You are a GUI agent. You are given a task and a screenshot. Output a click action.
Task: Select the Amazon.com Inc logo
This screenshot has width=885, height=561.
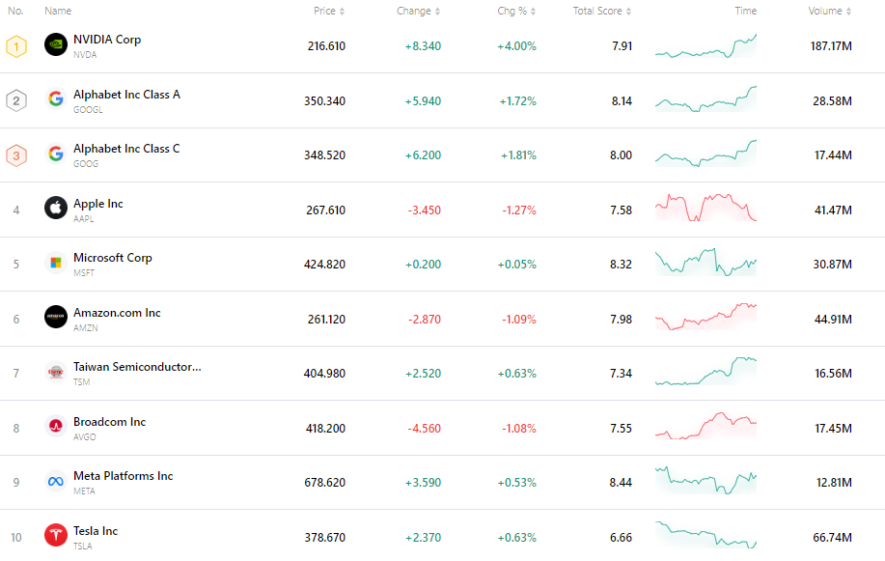pyautogui.click(x=55, y=317)
